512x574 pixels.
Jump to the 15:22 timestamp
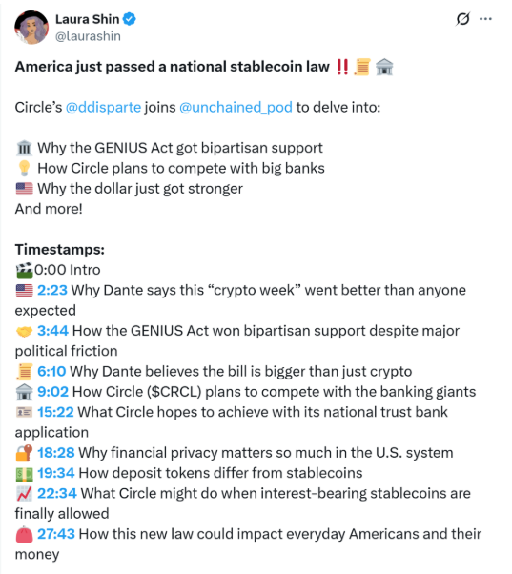click(55, 412)
